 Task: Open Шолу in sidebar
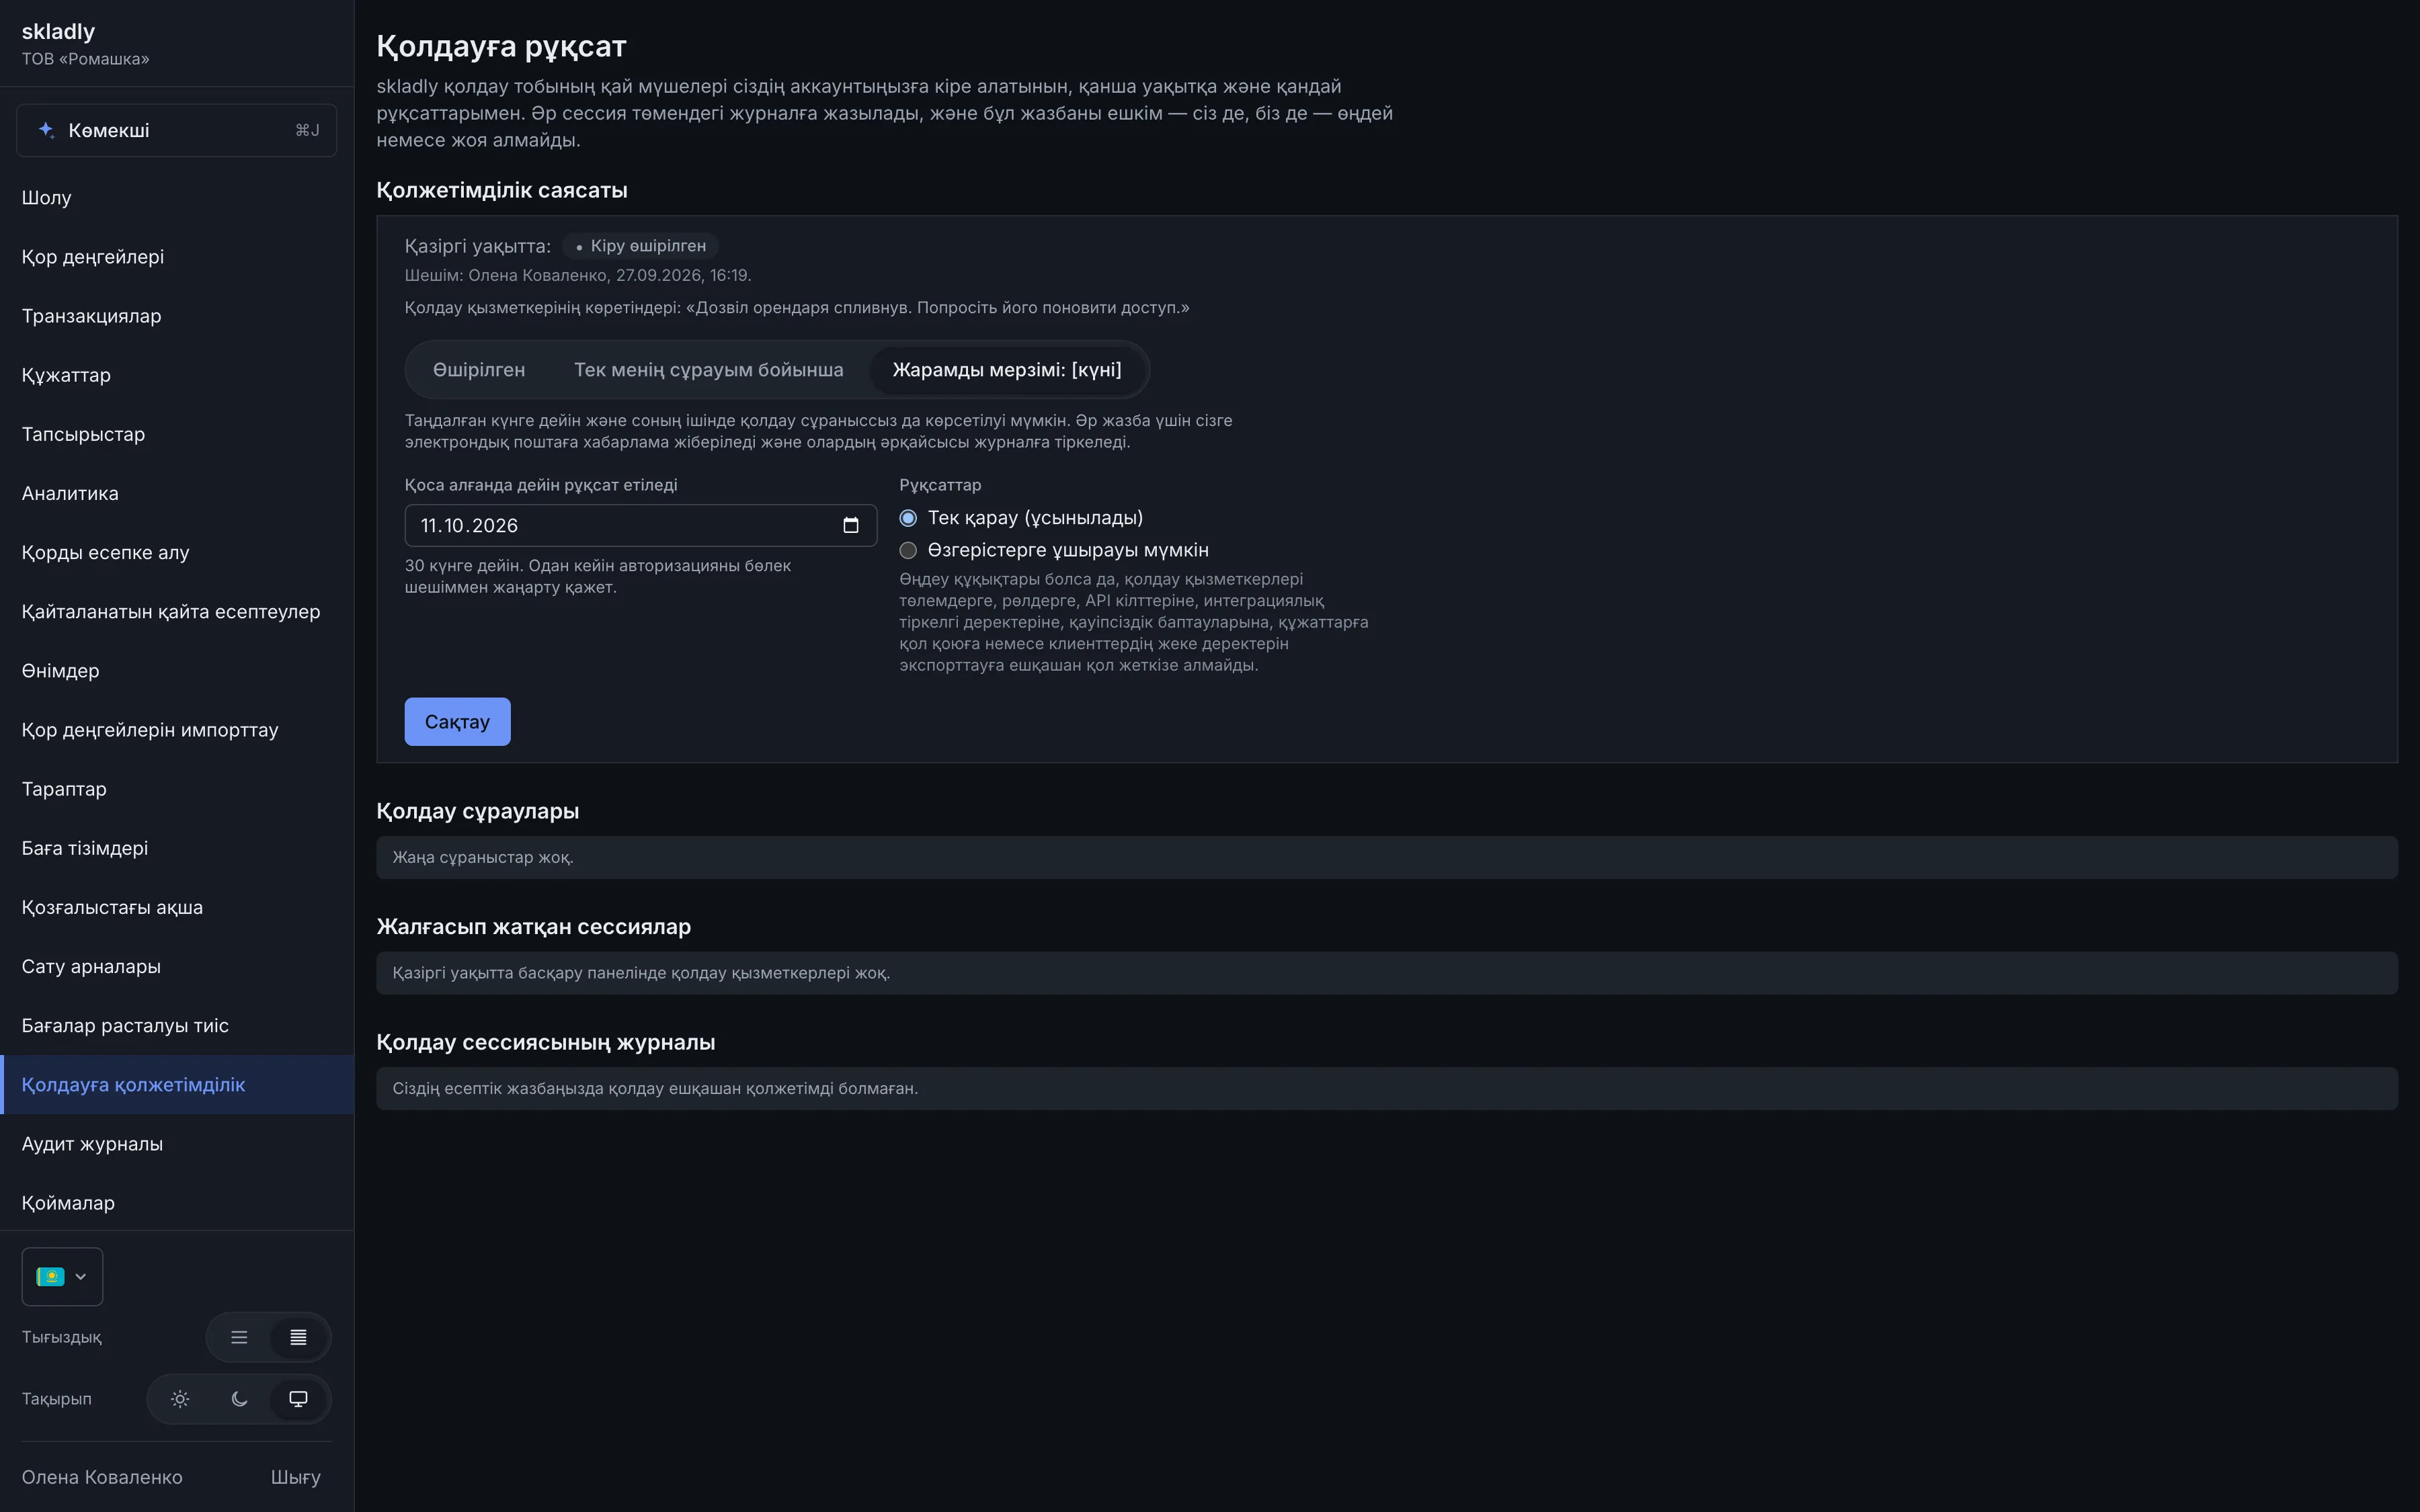(177, 198)
